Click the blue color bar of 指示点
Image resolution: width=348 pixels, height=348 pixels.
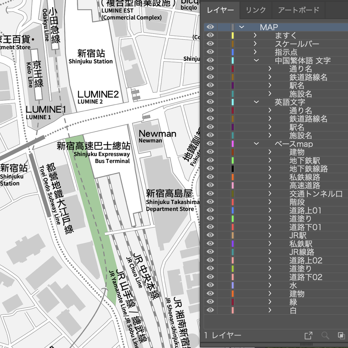click(233, 52)
